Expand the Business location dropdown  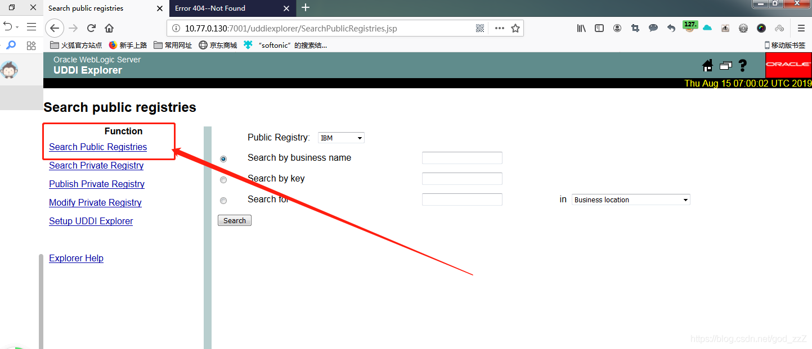click(630, 200)
